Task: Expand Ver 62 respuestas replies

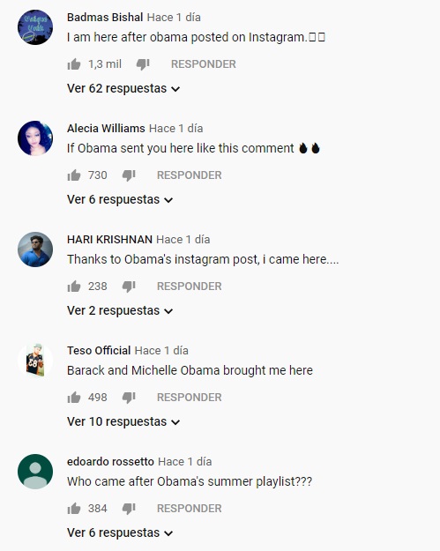Action: [x=123, y=88]
